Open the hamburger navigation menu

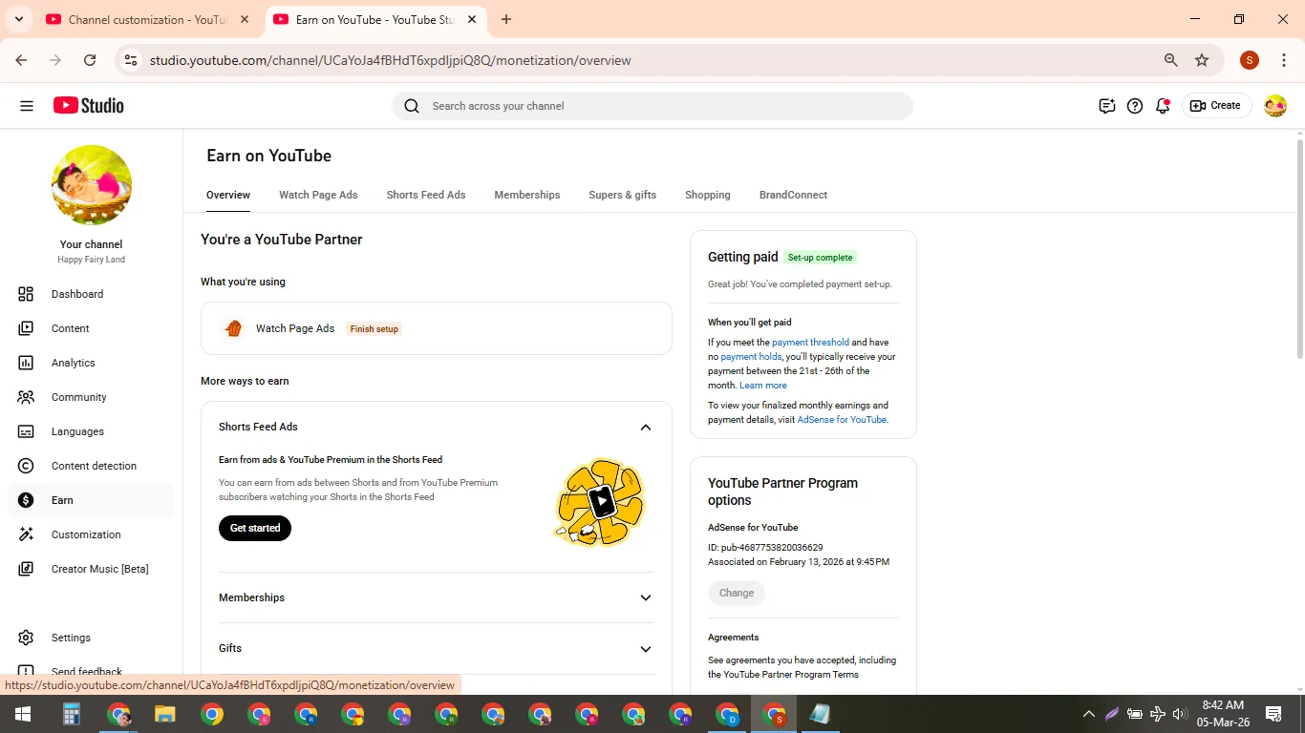point(27,106)
